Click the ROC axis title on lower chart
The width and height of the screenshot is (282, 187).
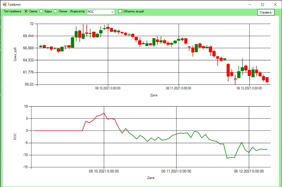pyautogui.click(x=15, y=136)
